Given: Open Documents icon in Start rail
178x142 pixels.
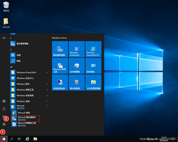Looking at the screenshot, I should pyautogui.click(x=4, y=109).
